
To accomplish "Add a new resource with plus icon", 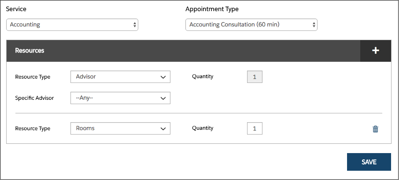I will 376,51.
